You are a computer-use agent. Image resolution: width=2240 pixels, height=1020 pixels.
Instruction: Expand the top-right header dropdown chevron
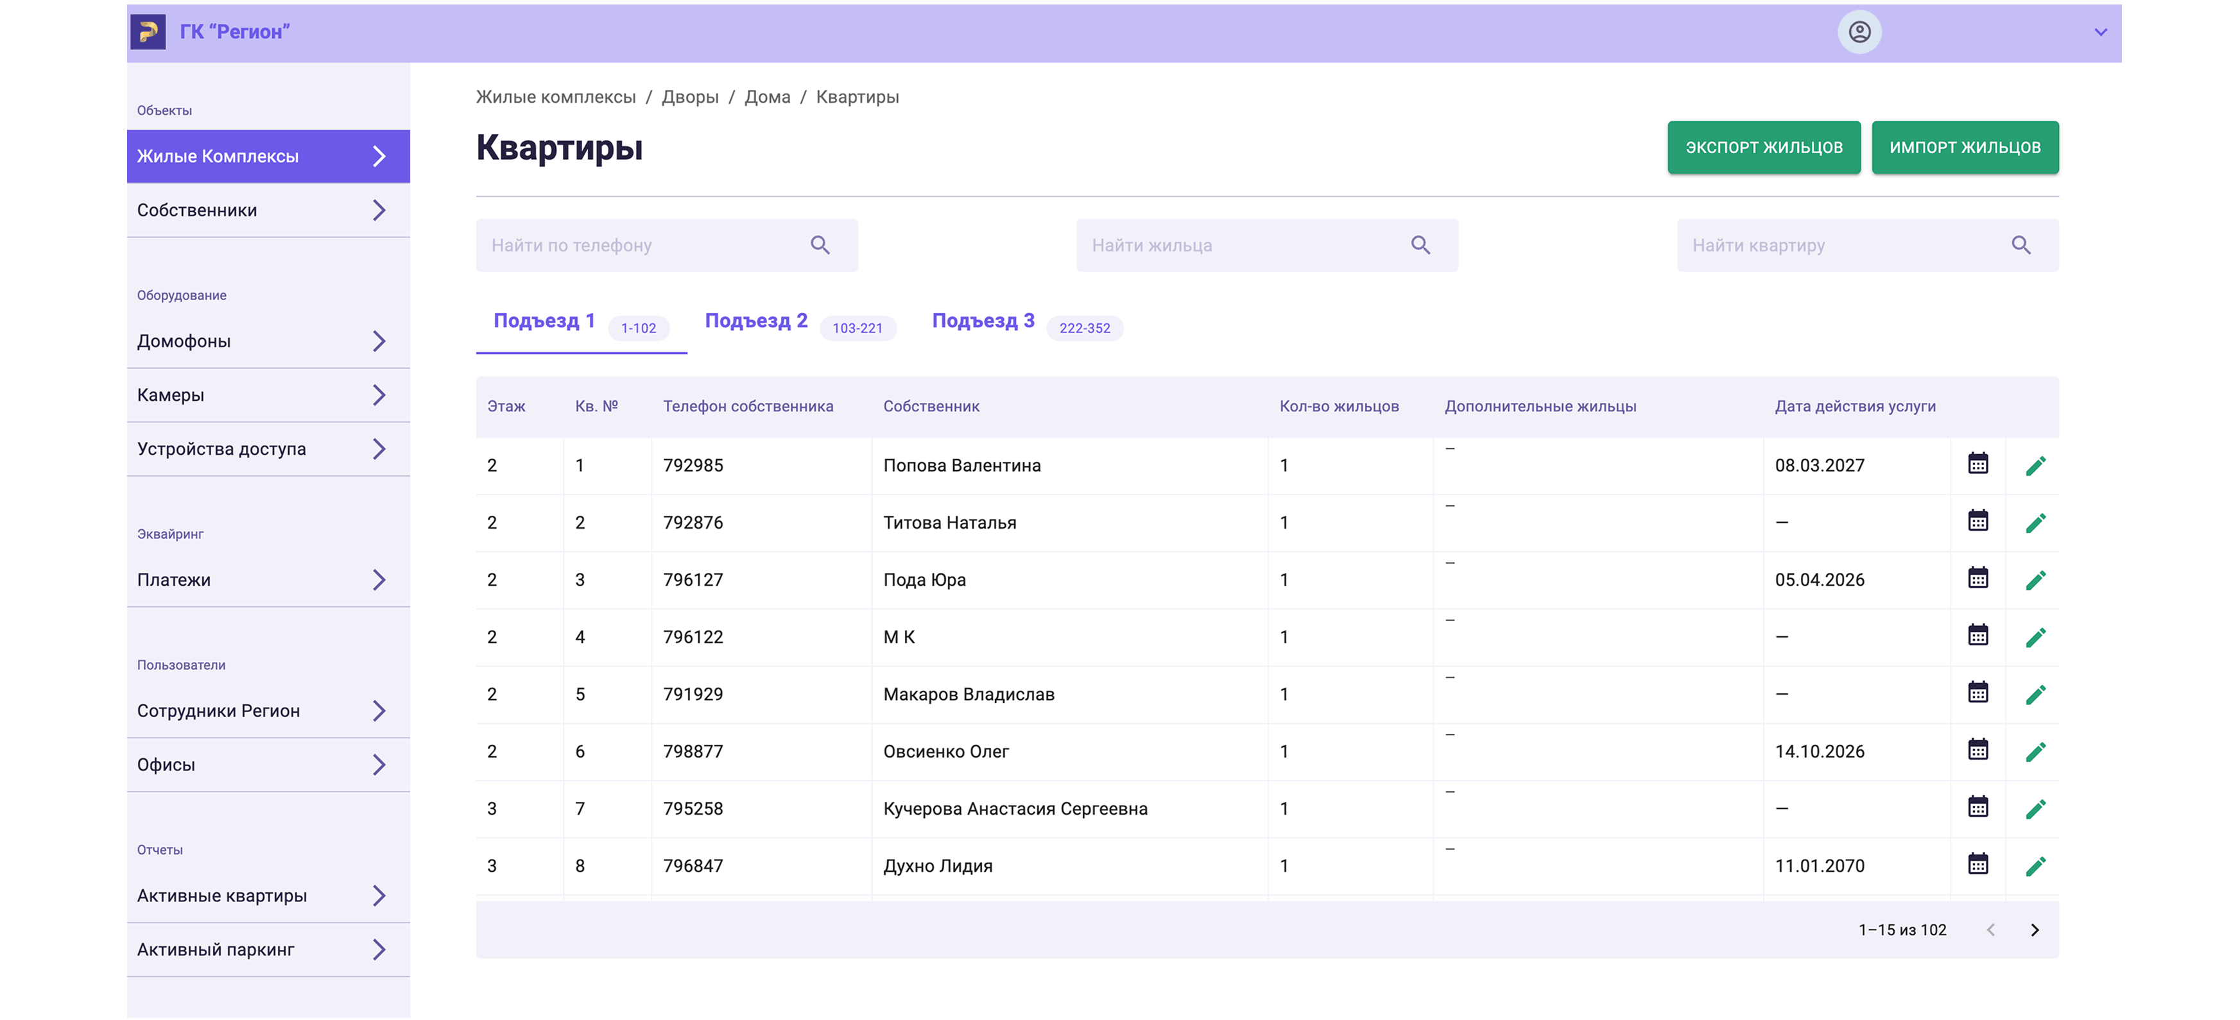coord(2100,32)
